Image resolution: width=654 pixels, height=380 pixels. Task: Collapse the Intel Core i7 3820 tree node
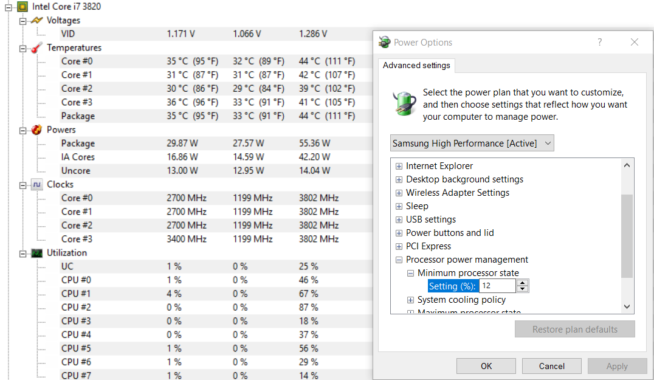[9, 7]
